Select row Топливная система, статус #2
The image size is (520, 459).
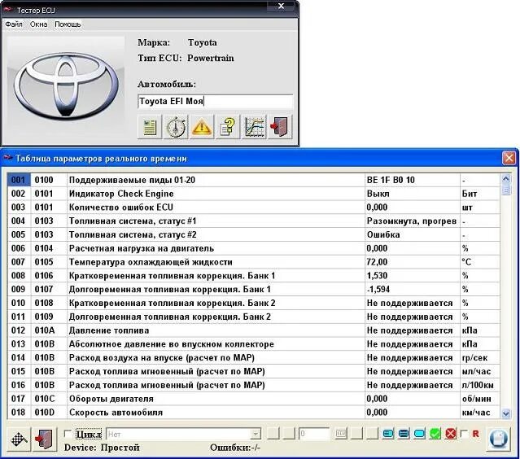[x=253, y=235]
